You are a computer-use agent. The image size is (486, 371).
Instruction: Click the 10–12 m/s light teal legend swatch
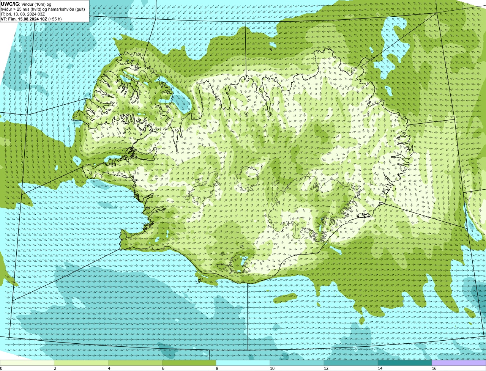pyautogui.click(x=297, y=363)
